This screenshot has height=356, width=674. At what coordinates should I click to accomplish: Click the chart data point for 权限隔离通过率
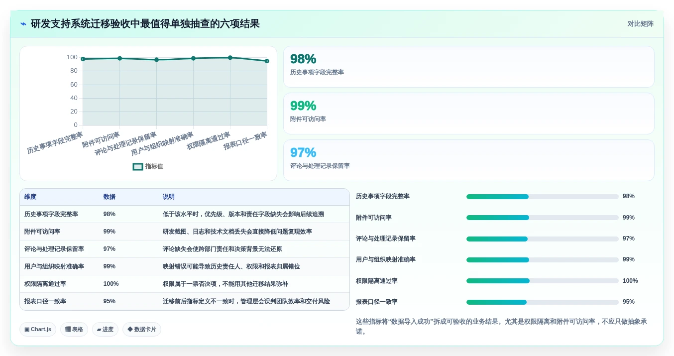click(x=230, y=58)
